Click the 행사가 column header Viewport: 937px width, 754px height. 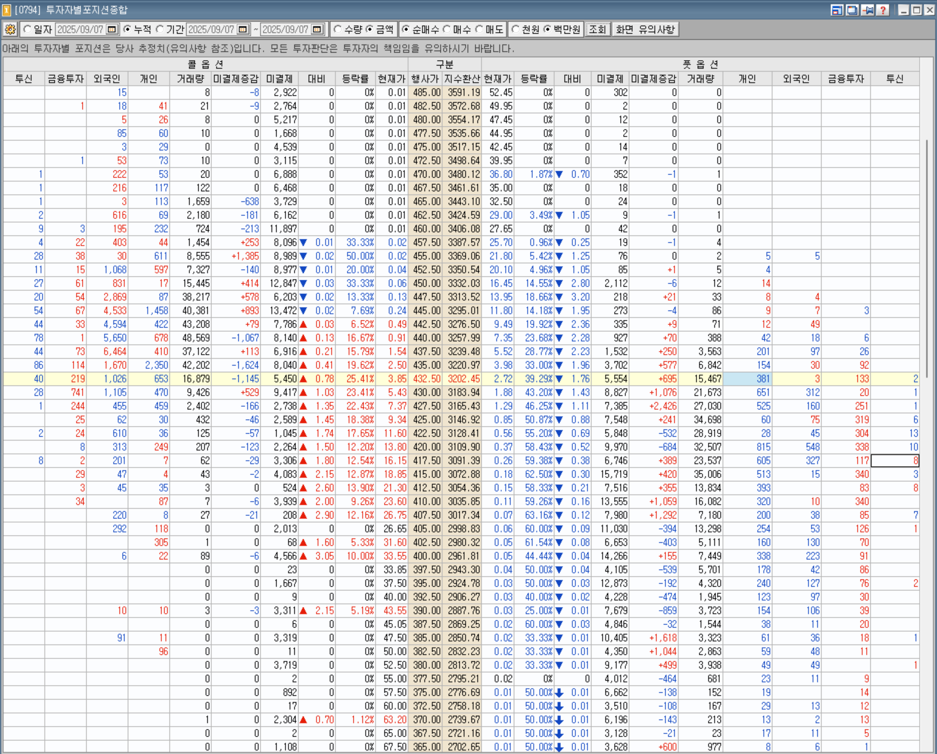coord(425,79)
